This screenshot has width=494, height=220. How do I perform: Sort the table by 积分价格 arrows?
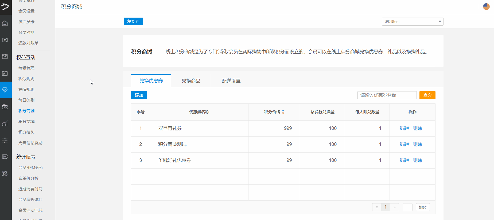283,112
